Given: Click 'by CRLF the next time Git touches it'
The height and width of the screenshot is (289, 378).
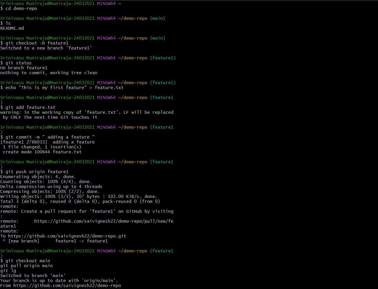Looking at the screenshot, I should tap(50, 117).
